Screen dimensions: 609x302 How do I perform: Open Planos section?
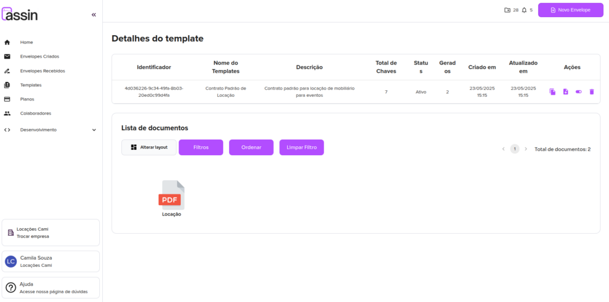27,99
